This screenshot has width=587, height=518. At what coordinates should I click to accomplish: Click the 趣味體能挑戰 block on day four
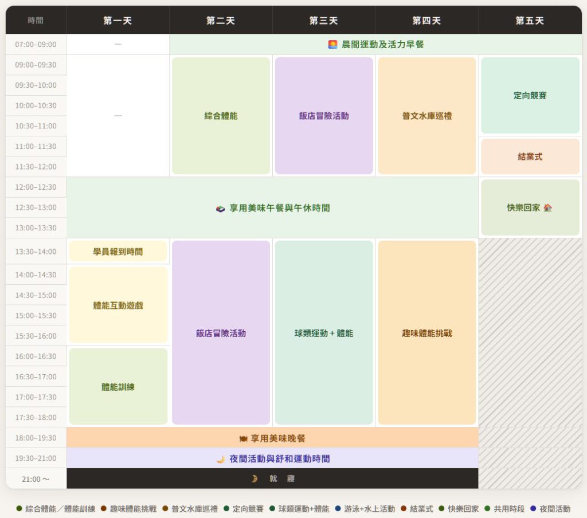[x=427, y=333]
